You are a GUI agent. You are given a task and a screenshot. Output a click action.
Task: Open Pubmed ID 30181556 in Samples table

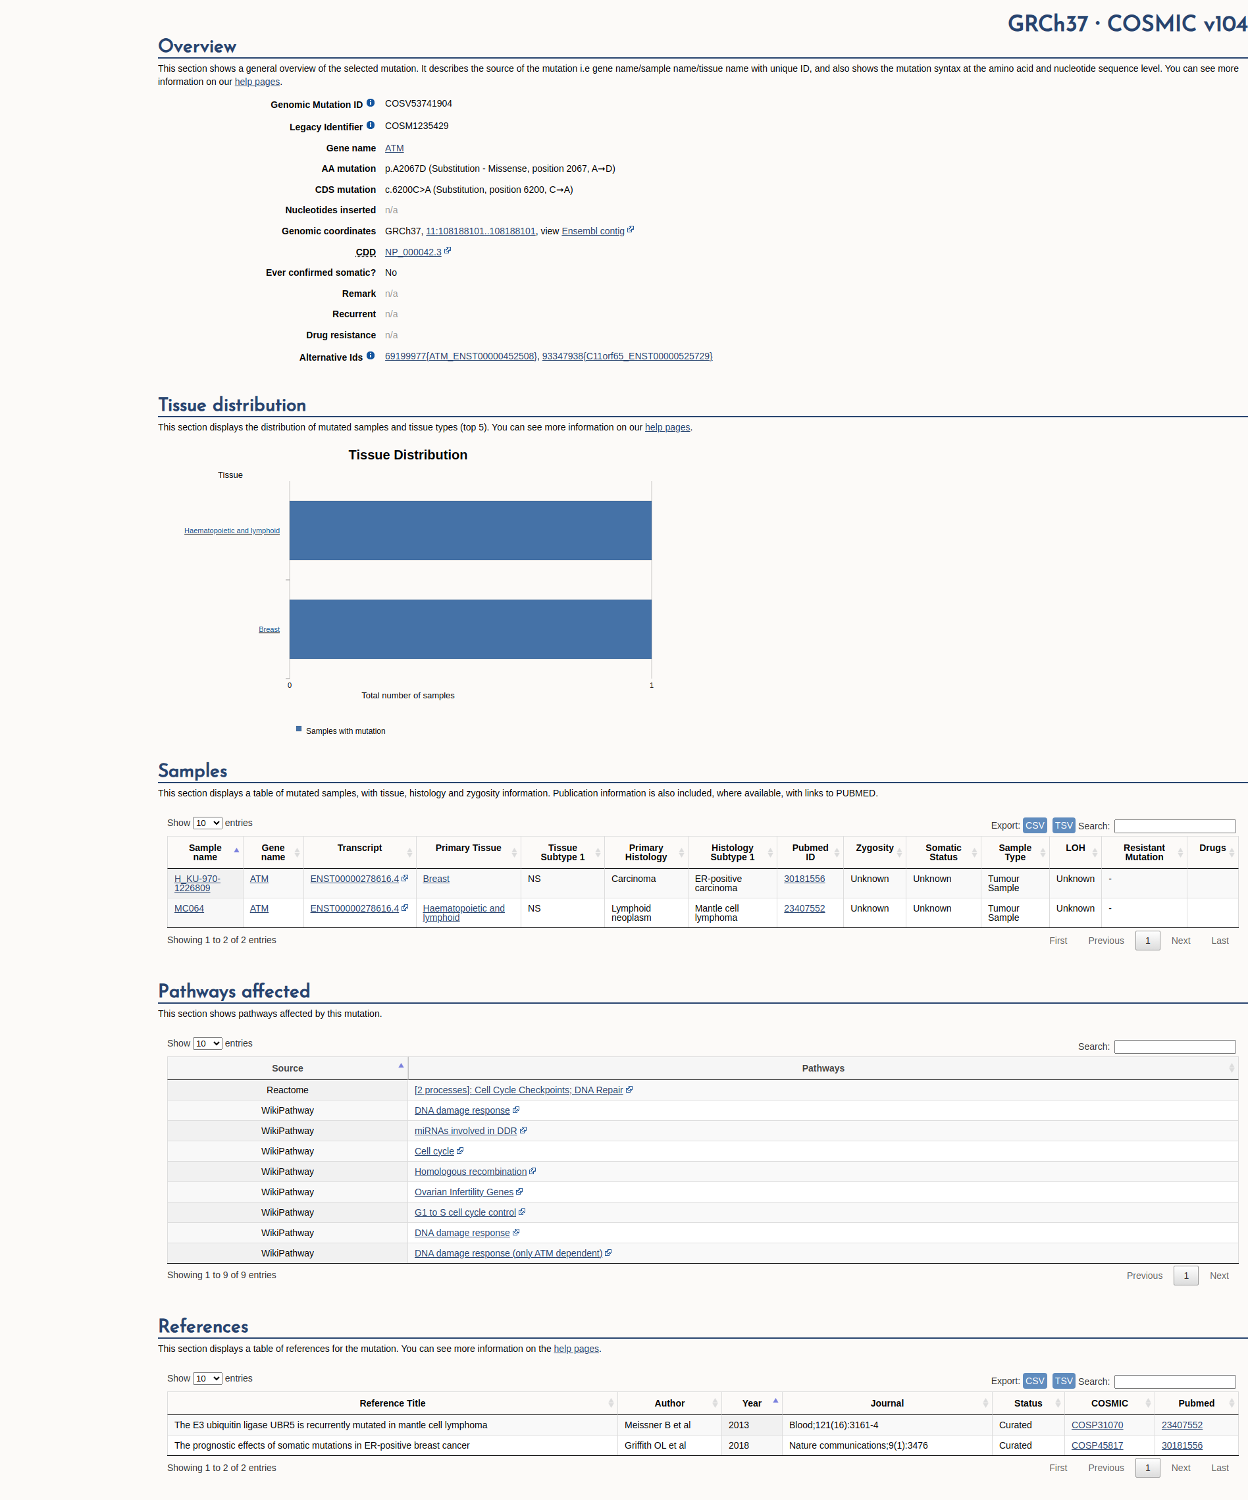point(804,879)
